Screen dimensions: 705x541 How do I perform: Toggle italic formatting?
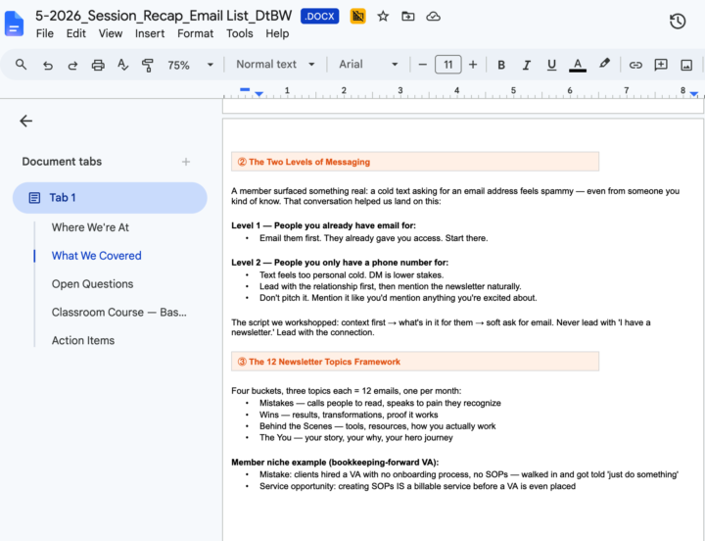click(x=526, y=66)
